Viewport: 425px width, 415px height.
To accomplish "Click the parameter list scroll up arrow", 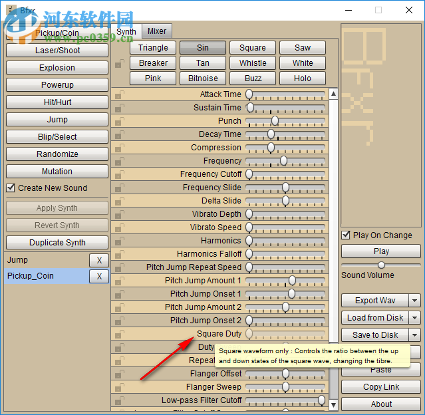I will 333,94.
